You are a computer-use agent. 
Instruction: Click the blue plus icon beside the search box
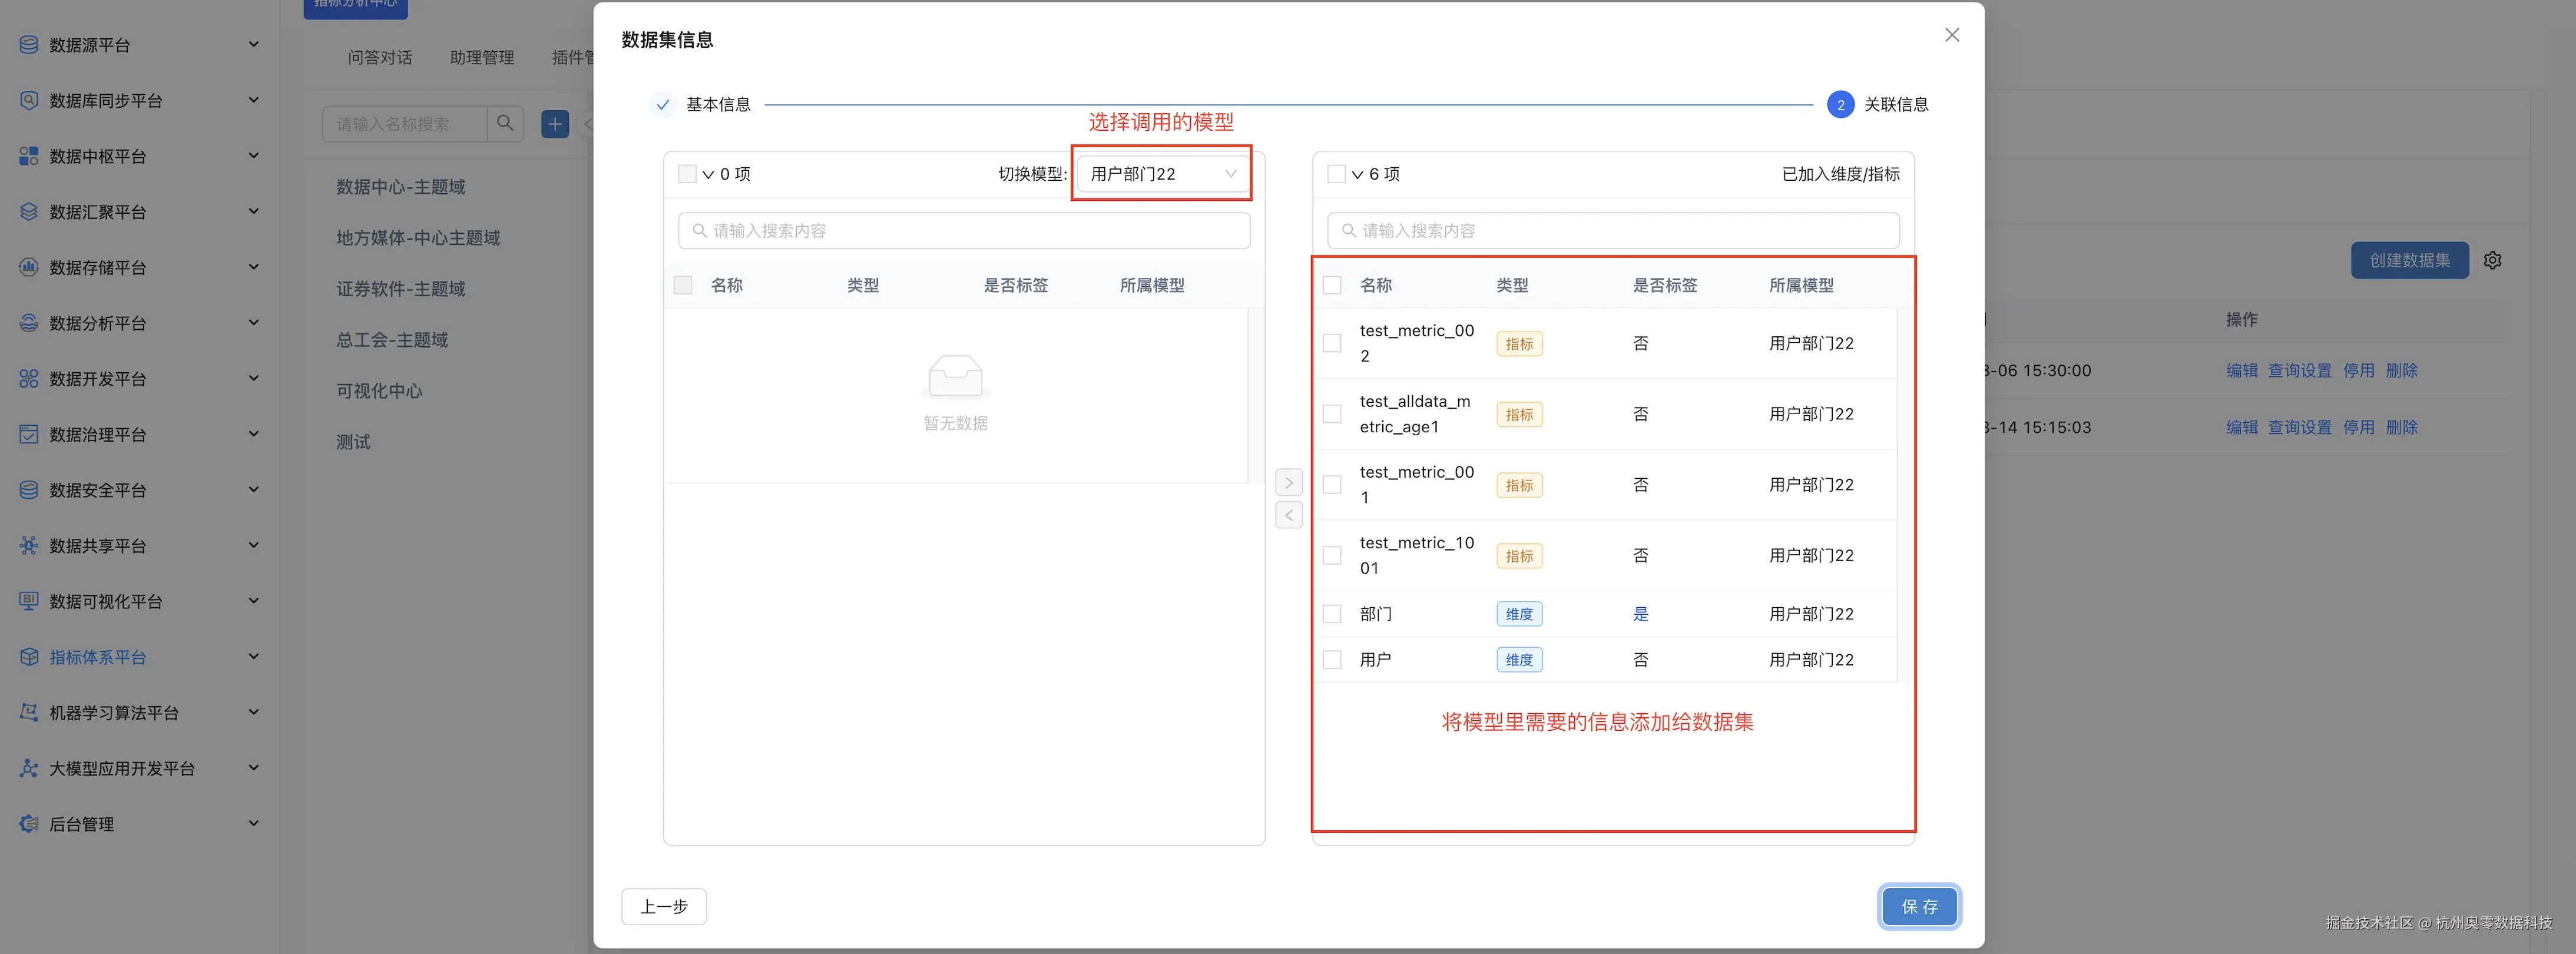pyautogui.click(x=555, y=123)
